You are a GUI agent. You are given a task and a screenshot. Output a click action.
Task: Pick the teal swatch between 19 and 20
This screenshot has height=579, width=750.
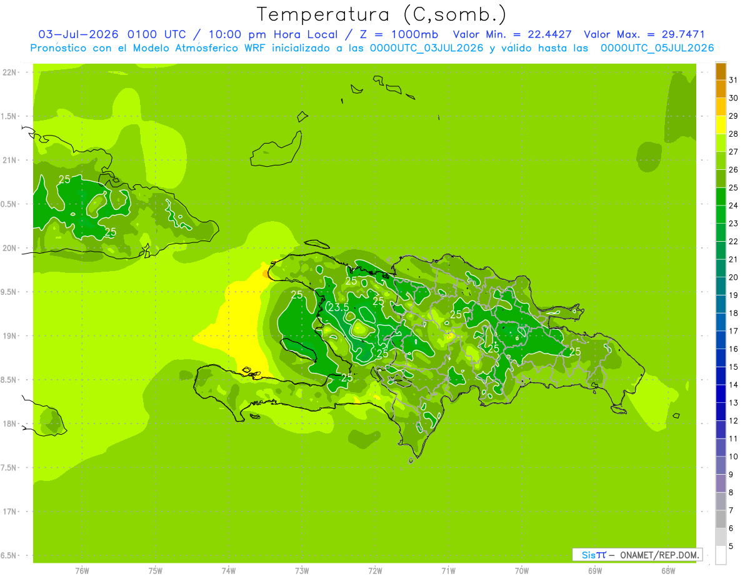pyautogui.click(x=721, y=286)
